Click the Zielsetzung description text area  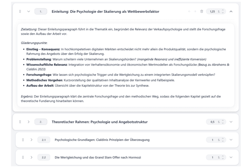click(x=125, y=31)
